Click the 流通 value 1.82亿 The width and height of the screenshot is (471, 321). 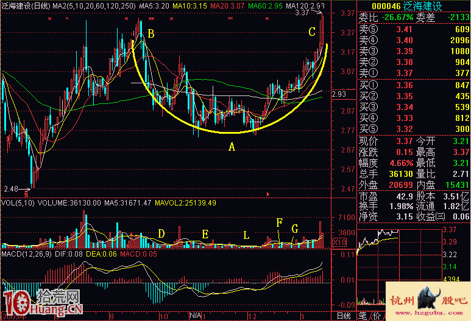(456, 207)
